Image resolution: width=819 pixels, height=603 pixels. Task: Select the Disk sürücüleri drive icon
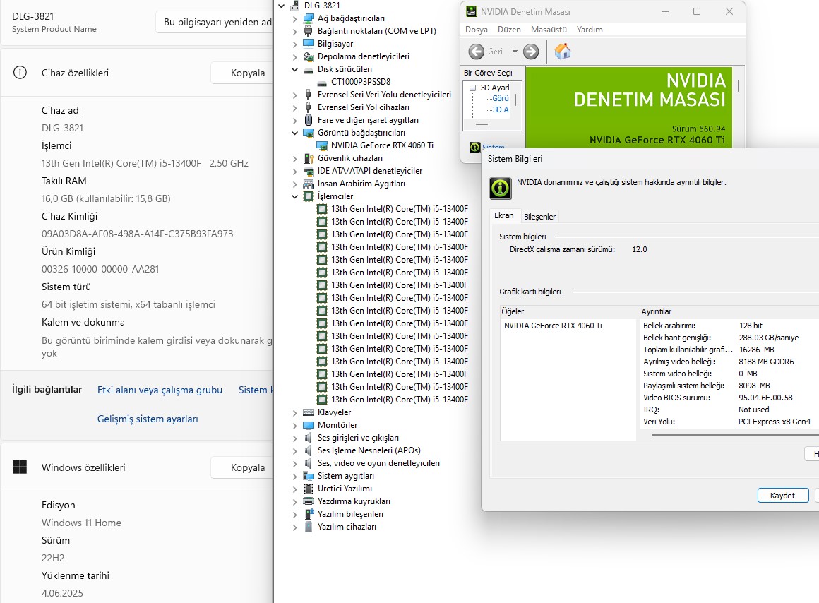[x=309, y=69]
